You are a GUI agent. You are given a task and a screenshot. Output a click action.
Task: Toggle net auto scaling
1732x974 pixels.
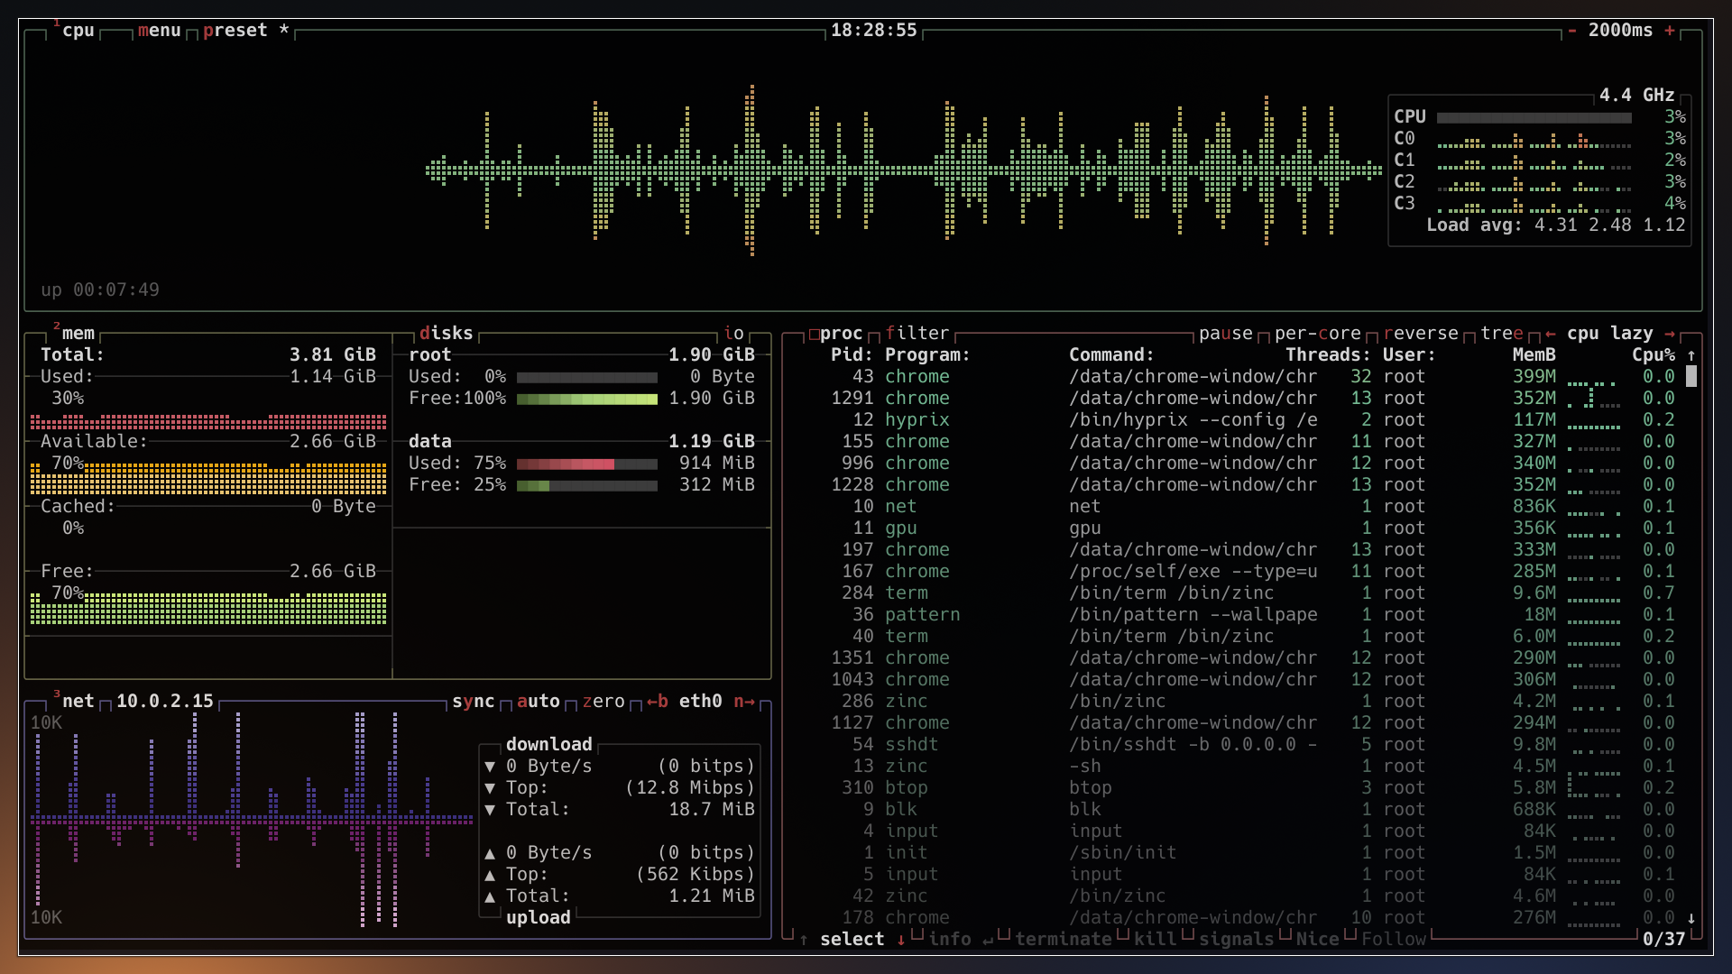[x=538, y=701]
